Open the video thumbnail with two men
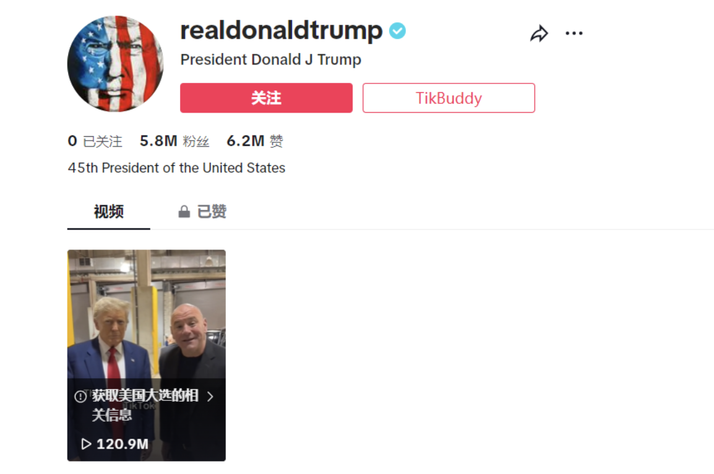714x474 pixels. pyautogui.click(x=147, y=355)
